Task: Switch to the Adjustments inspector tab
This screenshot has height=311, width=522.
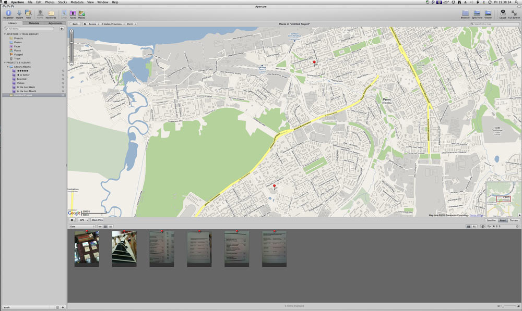Action: tap(55, 23)
